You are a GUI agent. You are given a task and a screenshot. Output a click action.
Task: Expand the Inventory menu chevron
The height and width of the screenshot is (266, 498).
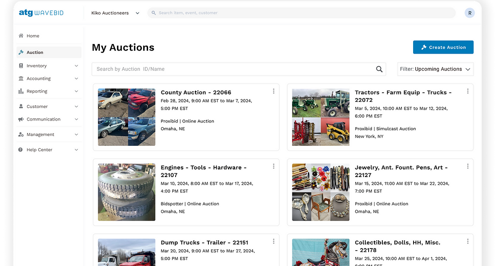click(x=76, y=66)
